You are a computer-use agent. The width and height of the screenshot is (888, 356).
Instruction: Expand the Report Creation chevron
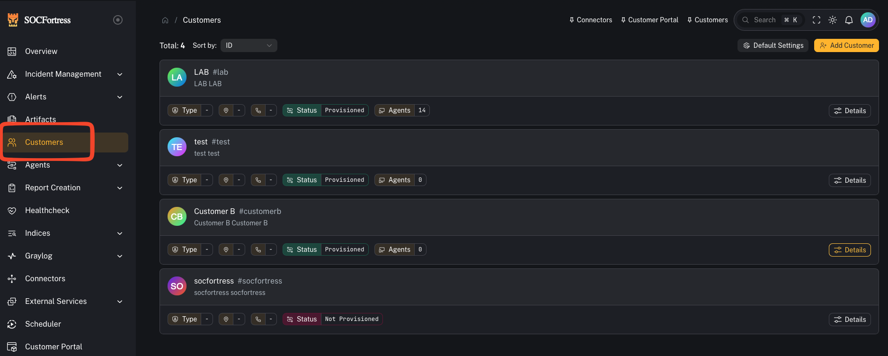120,188
